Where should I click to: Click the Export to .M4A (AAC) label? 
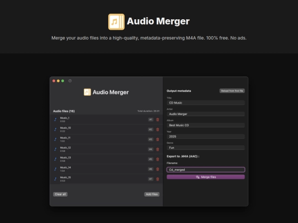183,156
